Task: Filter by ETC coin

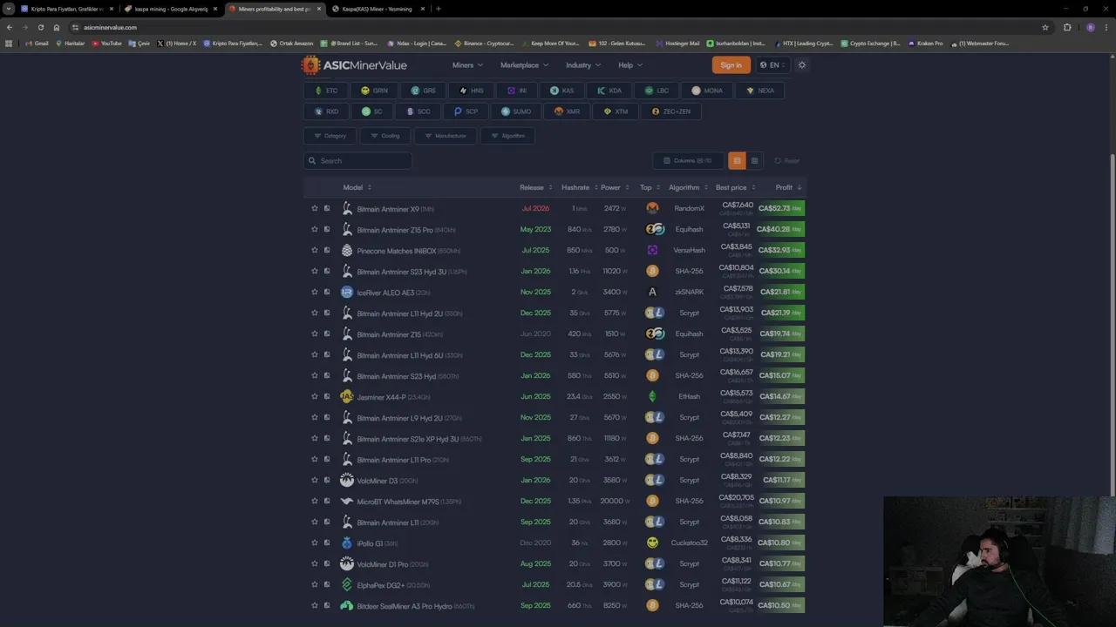Action: coord(325,91)
